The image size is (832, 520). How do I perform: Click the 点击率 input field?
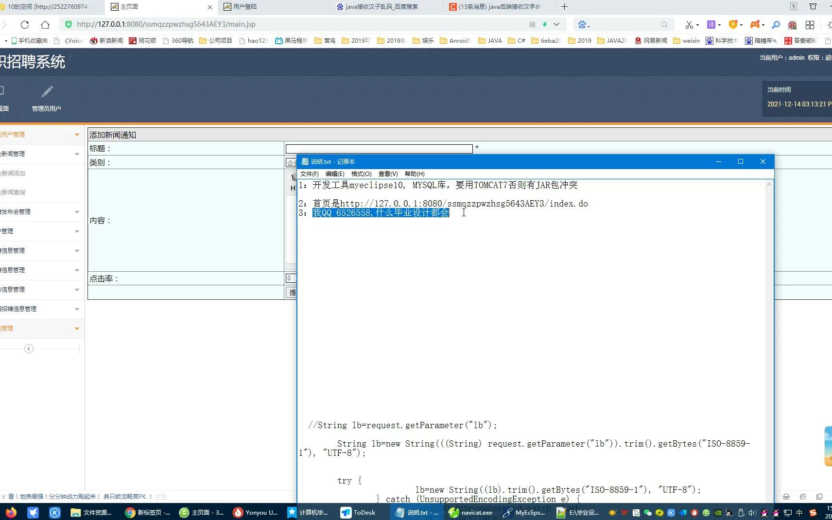[291, 278]
